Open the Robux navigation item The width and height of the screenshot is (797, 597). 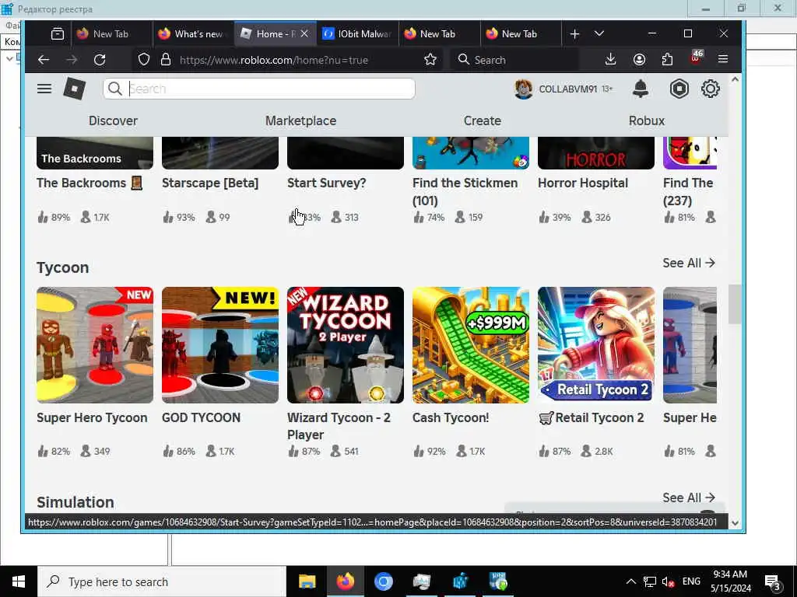pyautogui.click(x=647, y=120)
